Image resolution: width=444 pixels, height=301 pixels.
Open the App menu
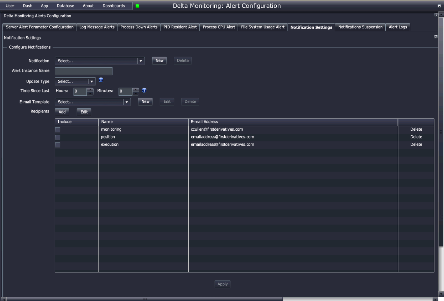pyautogui.click(x=44, y=6)
